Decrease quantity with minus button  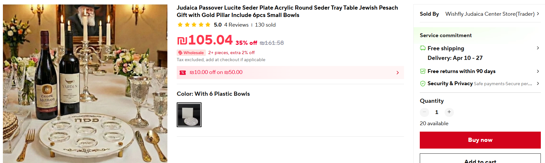[424, 112]
